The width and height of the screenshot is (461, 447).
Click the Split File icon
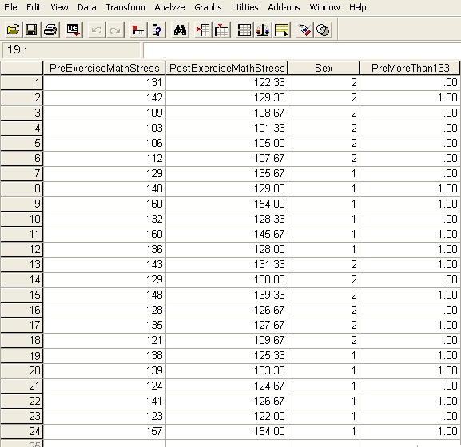244,30
